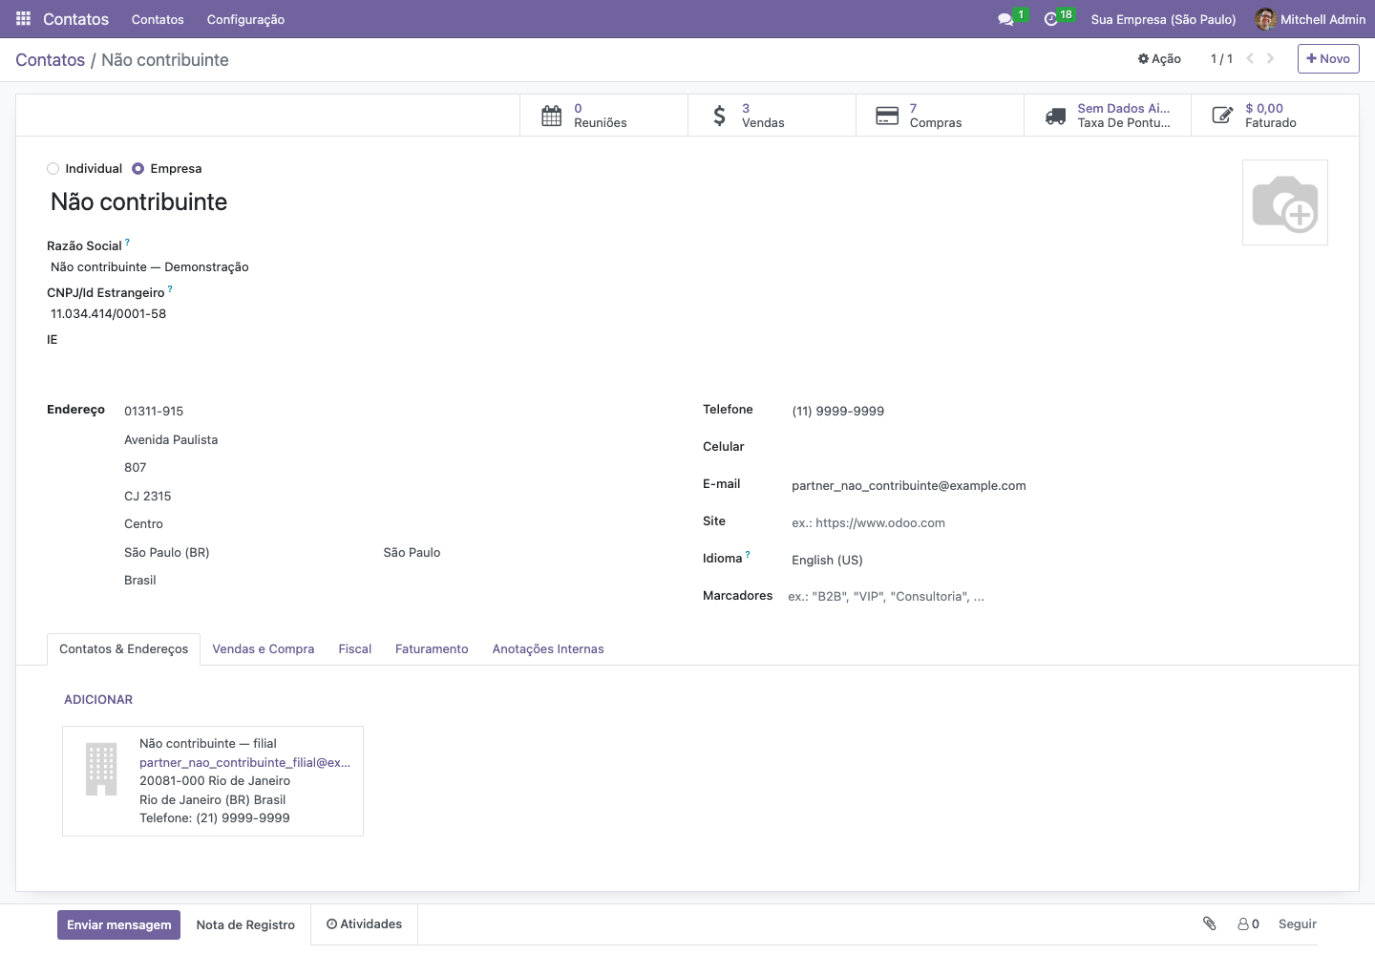Open the Configuração menu
1375x955 pixels.
(x=245, y=19)
